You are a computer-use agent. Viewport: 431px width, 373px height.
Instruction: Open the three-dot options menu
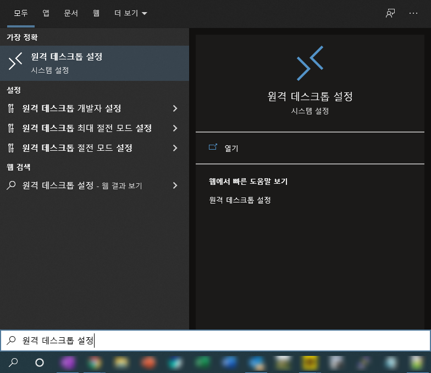tap(413, 13)
